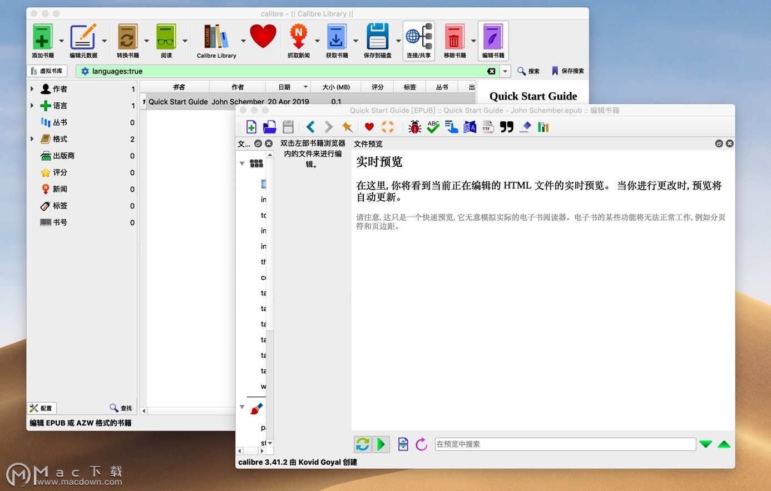Sort by 标签 column header

tap(410, 87)
